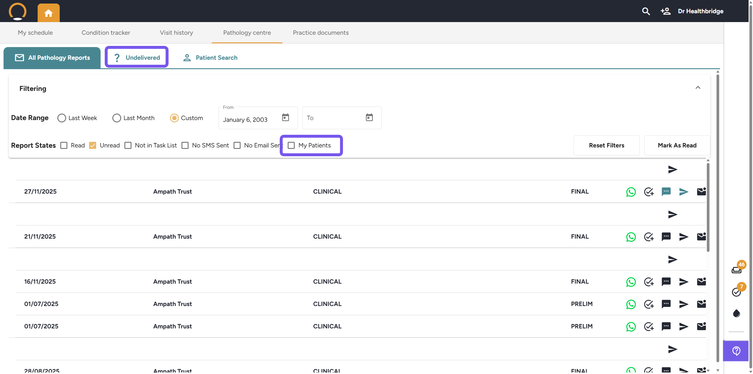Click WhatsApp icon on 27/11/2025 report
This screenshot has height=374, width=753.
pyautogui.click(x=631, y=192)
